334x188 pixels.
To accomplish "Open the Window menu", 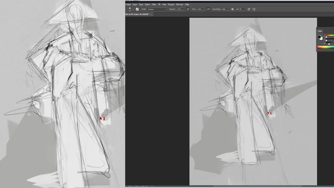I will pos(180,4).
